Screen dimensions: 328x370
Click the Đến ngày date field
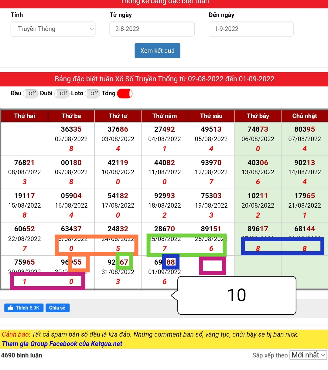tap(251, 29)
